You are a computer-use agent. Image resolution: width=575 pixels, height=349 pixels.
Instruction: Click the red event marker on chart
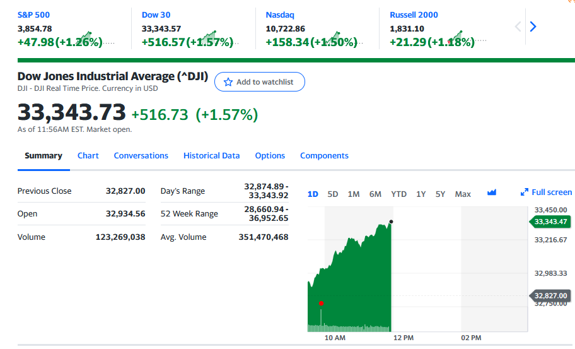(x=322, y=303)
